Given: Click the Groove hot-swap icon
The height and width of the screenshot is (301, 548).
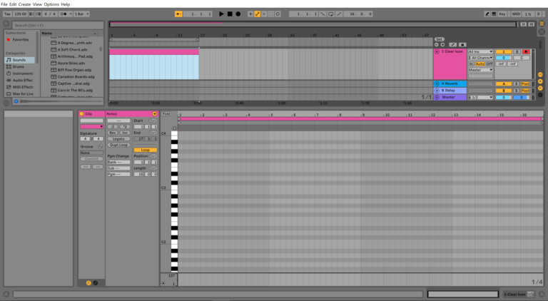Looking at the screenshot, I should [x=101, y=147].
